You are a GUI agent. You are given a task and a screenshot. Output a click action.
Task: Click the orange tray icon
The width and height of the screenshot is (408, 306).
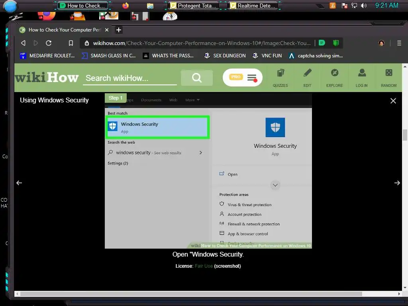[333, 6]
